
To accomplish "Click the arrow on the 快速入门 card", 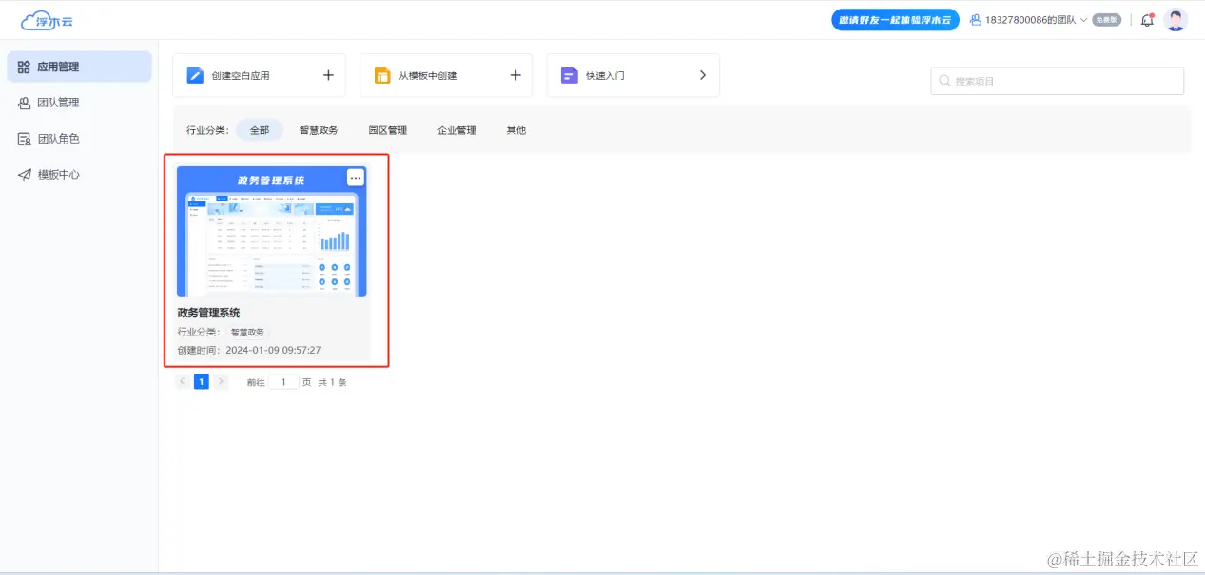I will pyautogui.click(x=703, y=74).
